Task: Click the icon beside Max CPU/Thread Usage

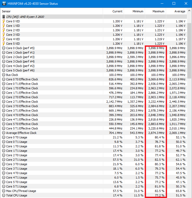Action: tap(4, 191)
